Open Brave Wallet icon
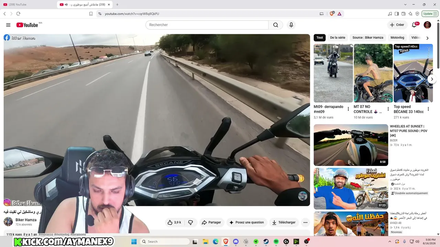This screenshot has height=247, width=440. pyautogui.click(x=403, y=14)
